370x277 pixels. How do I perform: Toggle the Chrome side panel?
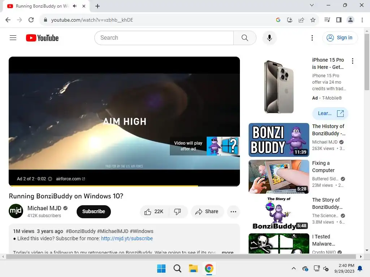pos(339,20)
